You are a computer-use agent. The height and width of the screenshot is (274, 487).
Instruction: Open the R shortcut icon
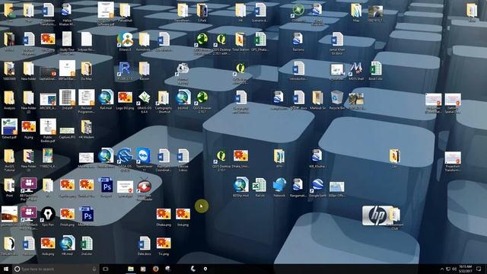coord(125,69)
